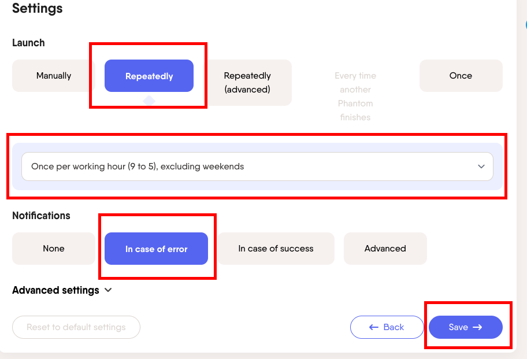Pick 'Every time another Phantom finishes'

355,96
